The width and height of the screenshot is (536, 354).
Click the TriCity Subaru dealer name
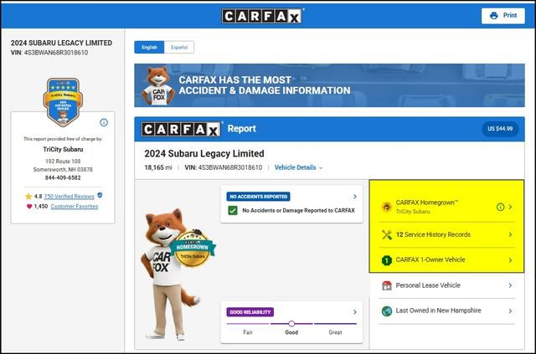pos(63,149)
